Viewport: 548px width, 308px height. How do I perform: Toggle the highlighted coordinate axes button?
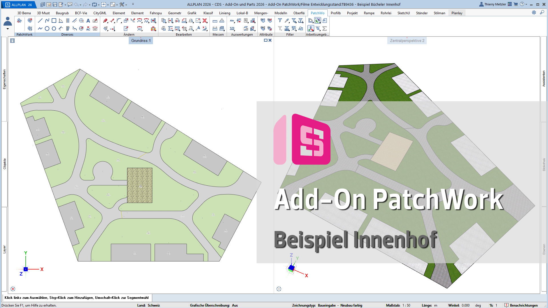pyautogui.click(x=311, y=29)
